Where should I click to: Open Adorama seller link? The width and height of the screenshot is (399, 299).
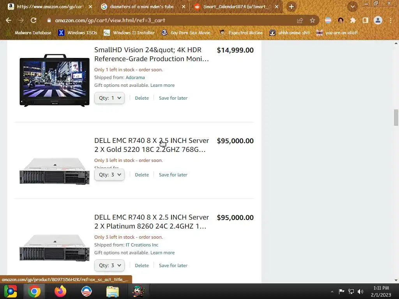coord(135,77)
